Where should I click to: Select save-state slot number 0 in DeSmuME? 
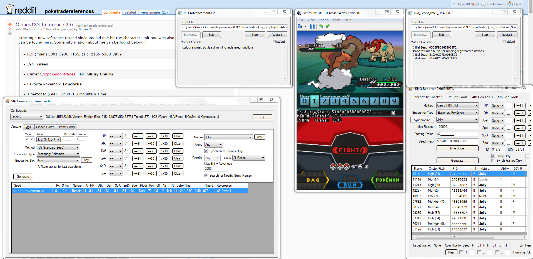tap(305, 101)
